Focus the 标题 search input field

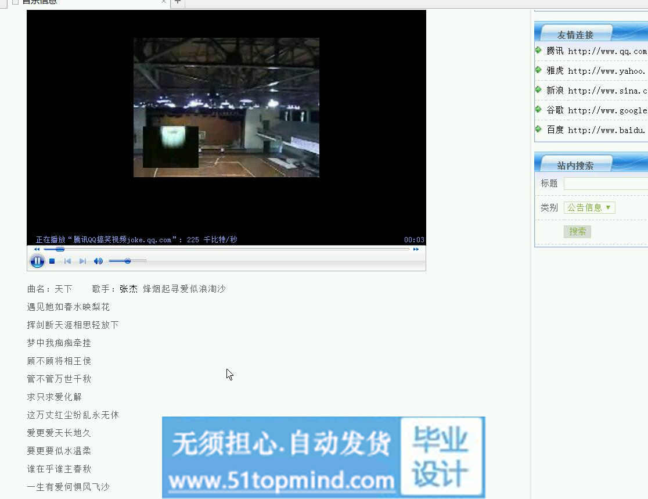pyautogui.click(x=606, y=184)
